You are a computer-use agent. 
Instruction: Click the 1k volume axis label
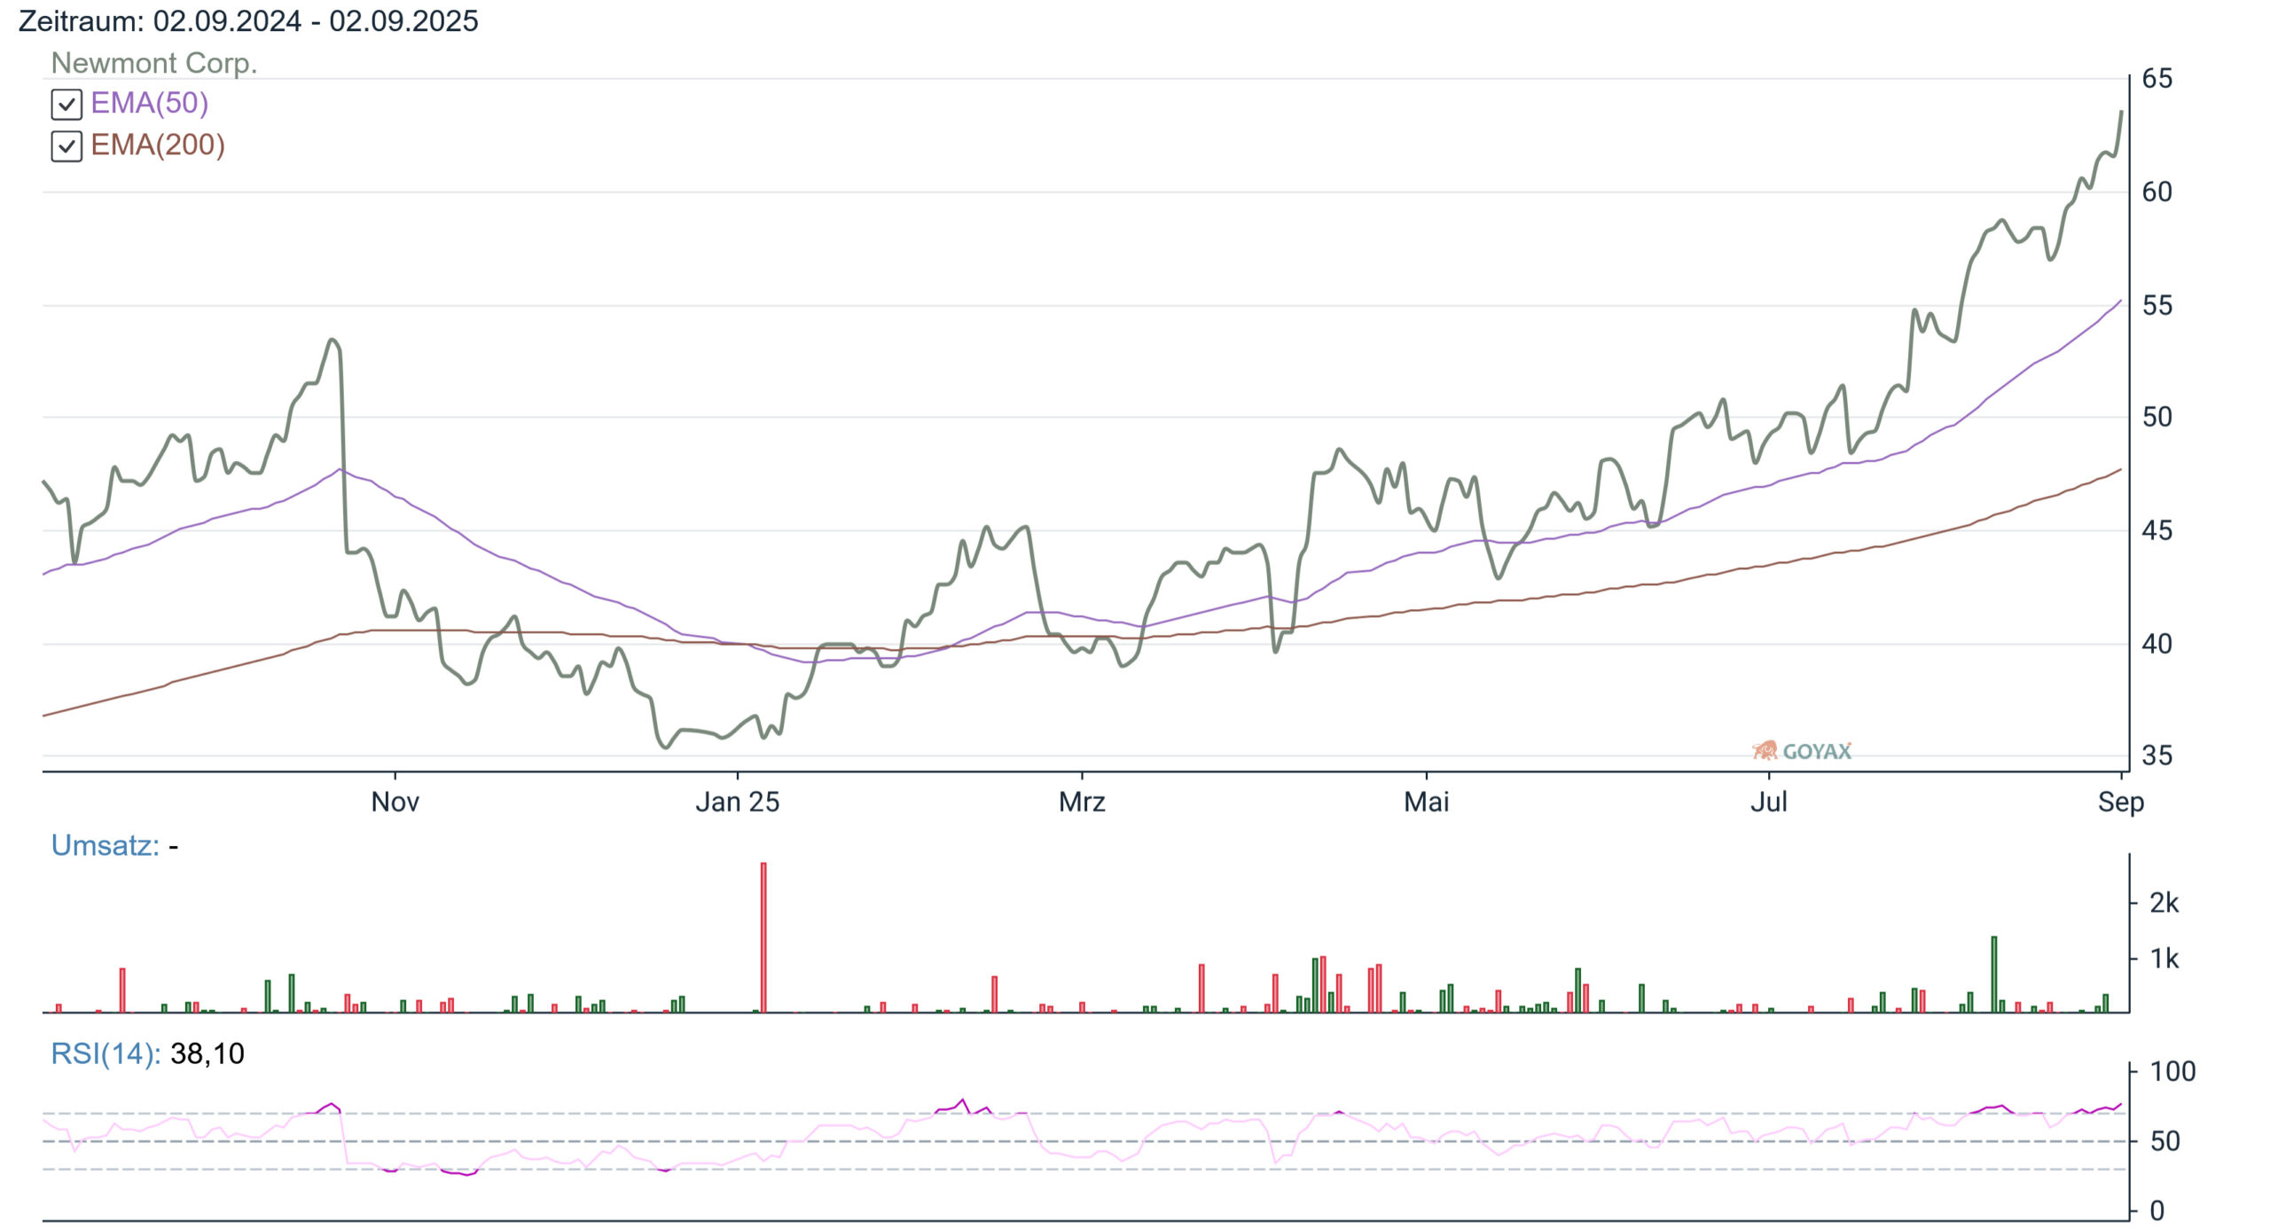[2164, 959]
